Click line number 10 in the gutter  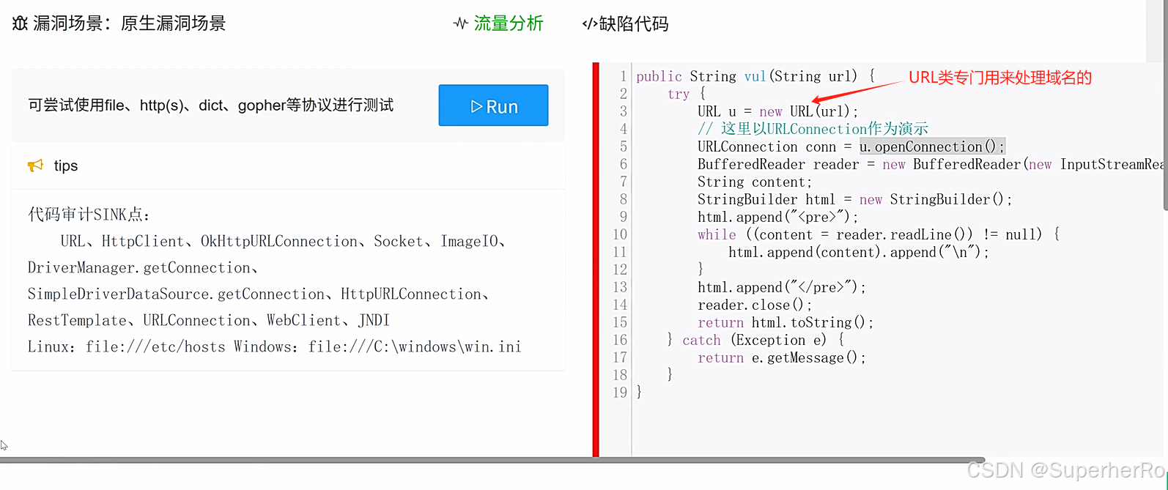620,234
